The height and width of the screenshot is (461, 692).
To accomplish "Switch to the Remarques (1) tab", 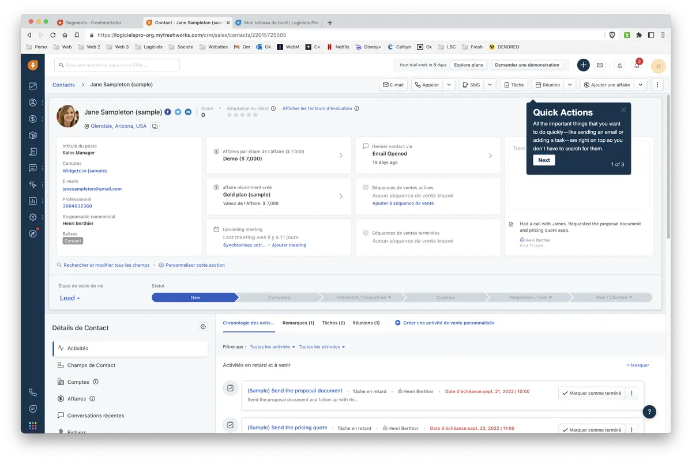I will coord(298,323).
